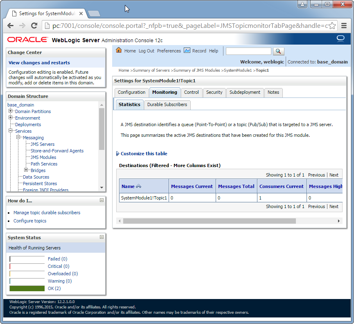Click Home breadcrumb link
354x324 pixels.
tap(124, 70)
